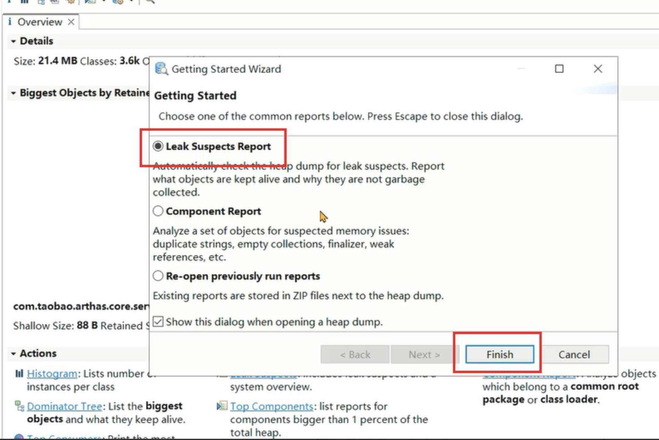Click the Shallow Size 88 B value

click(87, 325)
